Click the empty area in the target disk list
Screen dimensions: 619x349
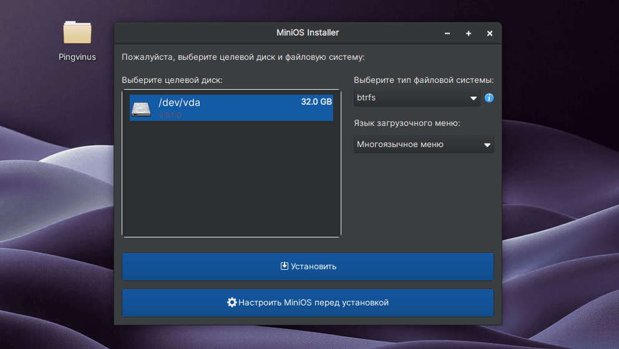point(231,181)
